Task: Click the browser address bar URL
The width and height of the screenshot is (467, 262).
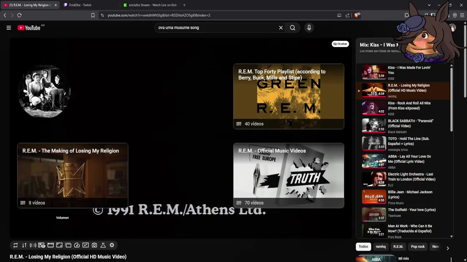Action: (x=159, y=15)
